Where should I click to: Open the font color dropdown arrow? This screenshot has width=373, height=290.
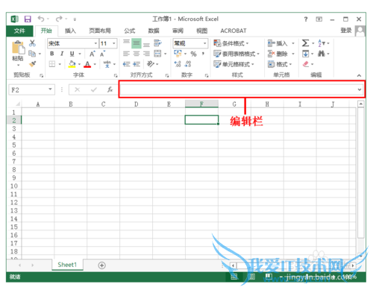coord(95,64)
